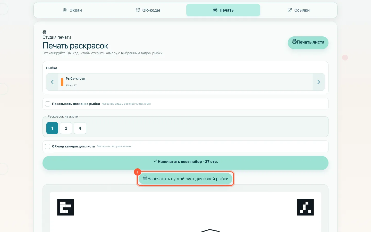Click the printer icon in Печать листа button

point(294,42)
